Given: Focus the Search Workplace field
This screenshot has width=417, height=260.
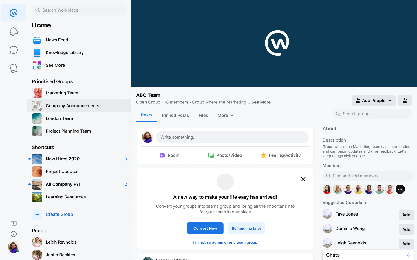Looking at the screenshot, I should point(79,10).
